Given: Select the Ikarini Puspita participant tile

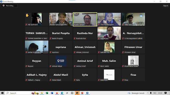Looking at the screenshot, I should tap(61, 33).
